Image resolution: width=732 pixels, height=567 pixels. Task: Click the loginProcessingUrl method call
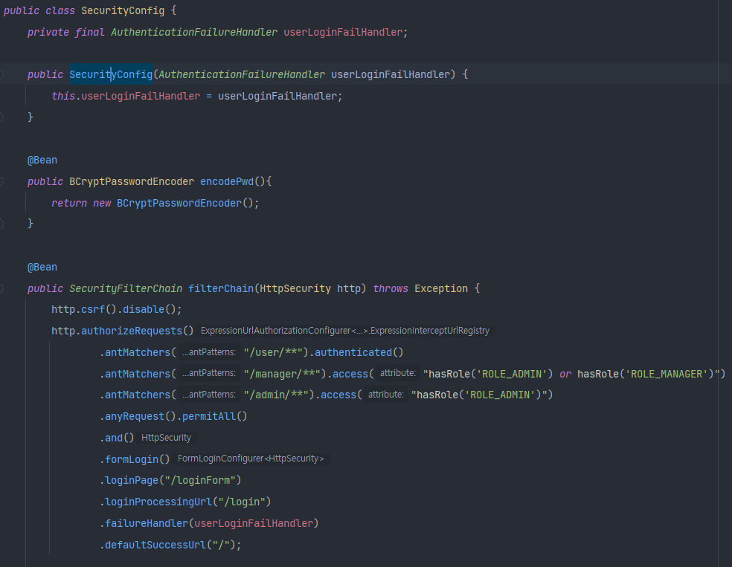pyautogui.click(x=158, y=502)
